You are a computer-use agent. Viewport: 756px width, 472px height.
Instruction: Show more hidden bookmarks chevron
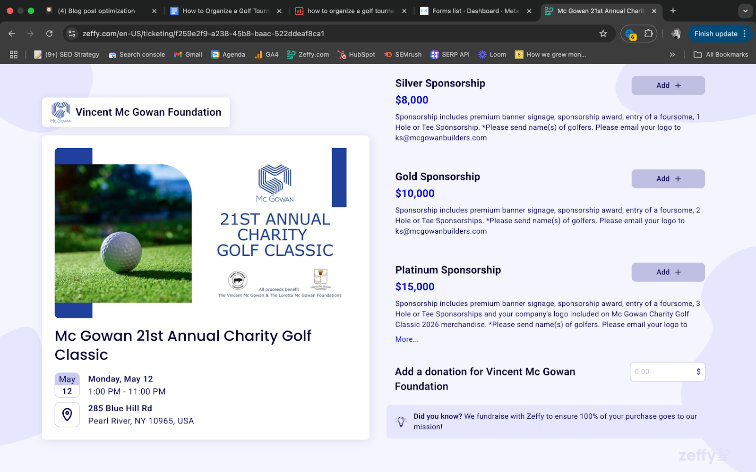pyautogui.click(x=672, y=55)
